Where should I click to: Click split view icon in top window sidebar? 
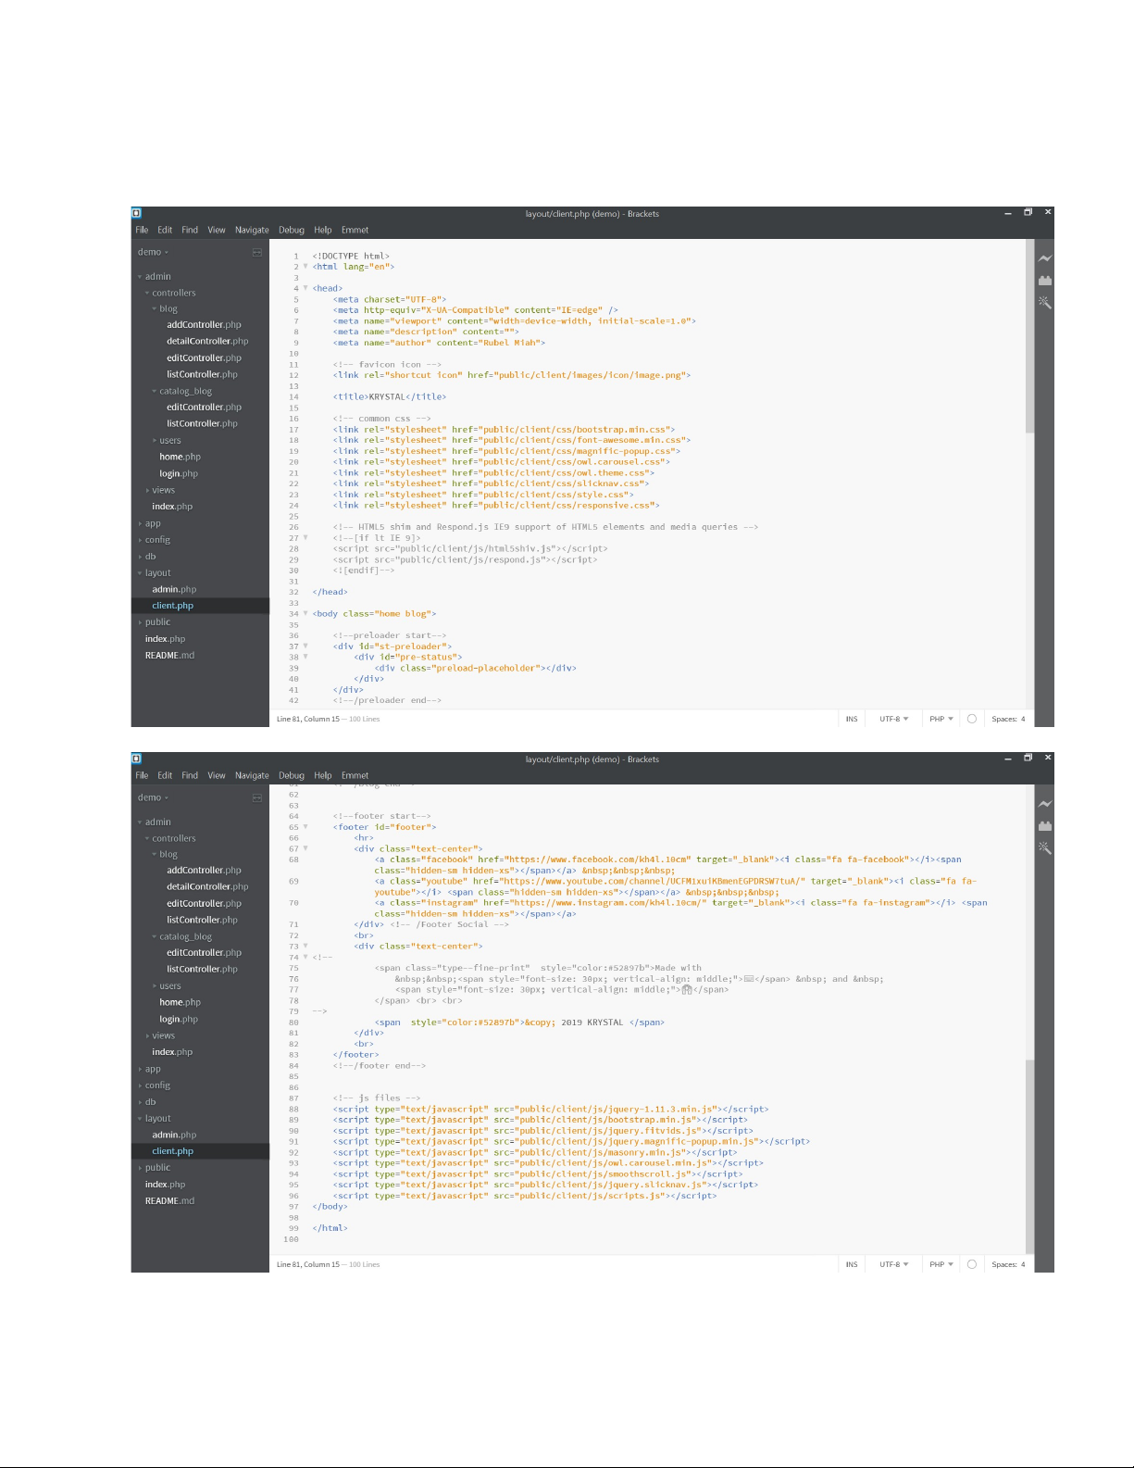click(x=257, y=253)
